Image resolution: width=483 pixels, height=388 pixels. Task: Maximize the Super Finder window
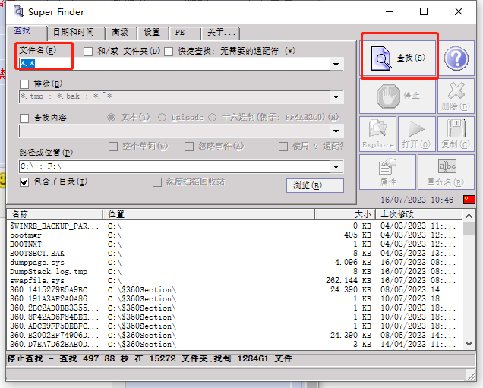(424, 11)
